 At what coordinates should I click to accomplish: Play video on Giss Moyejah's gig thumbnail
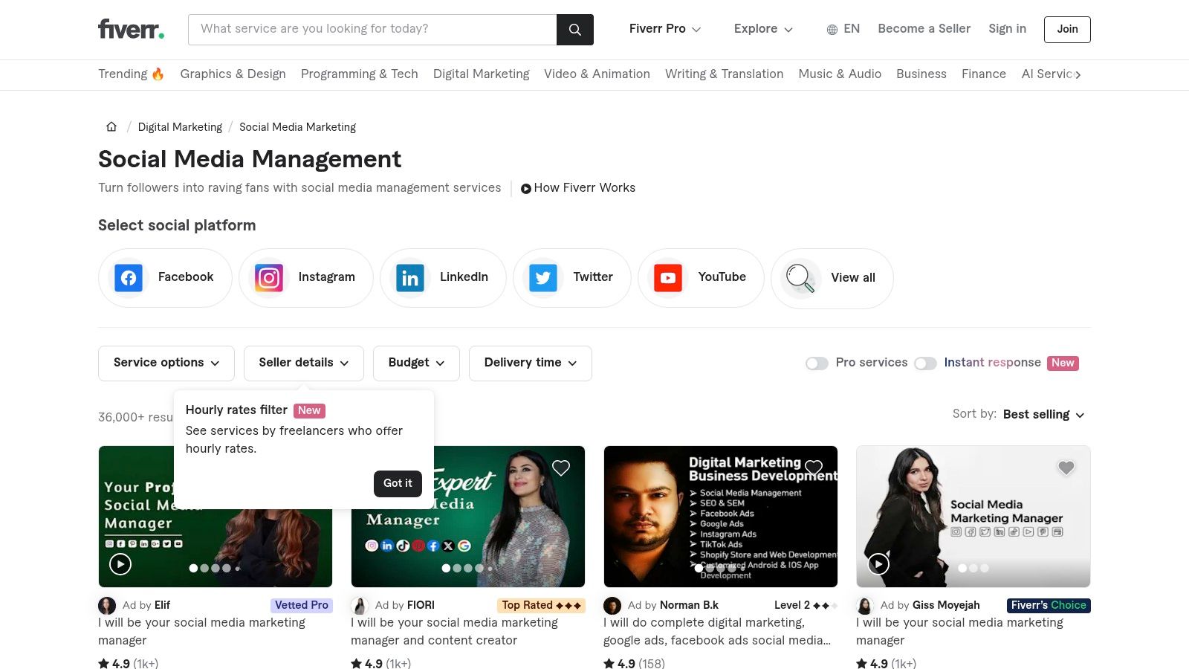878,564
